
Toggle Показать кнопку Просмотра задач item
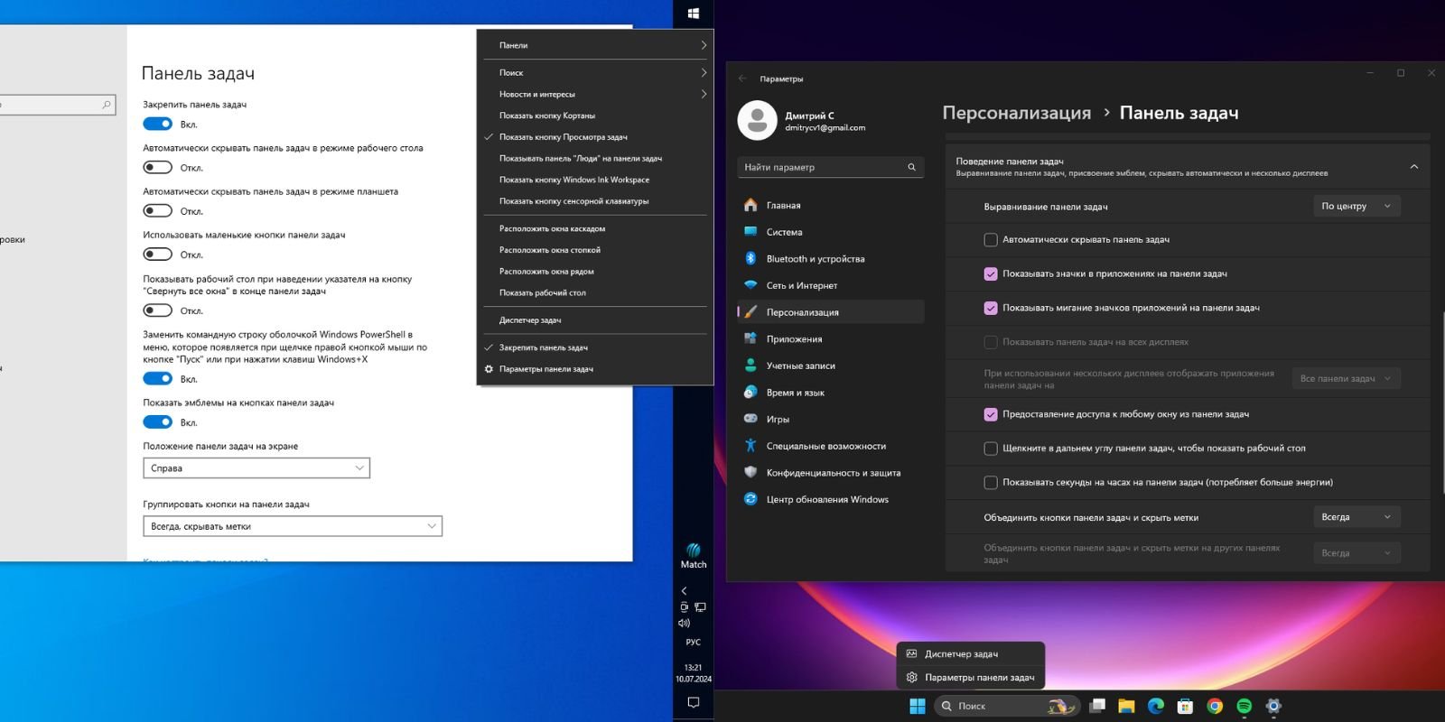tap(595, 137)
